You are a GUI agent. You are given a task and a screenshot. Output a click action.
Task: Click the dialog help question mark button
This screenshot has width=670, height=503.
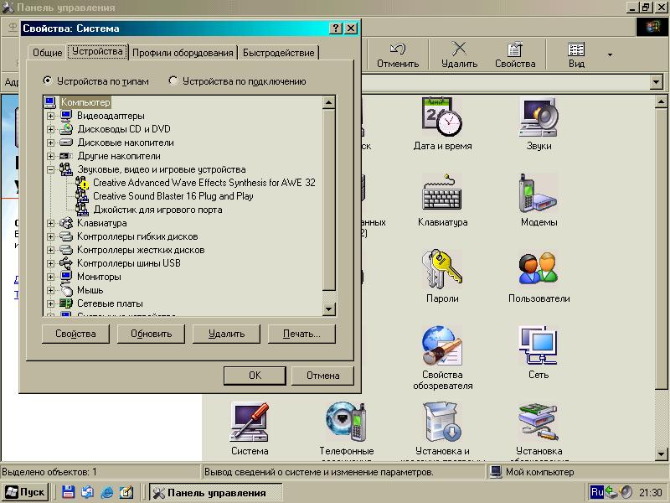pyautogui.click(x=336, y=29)
